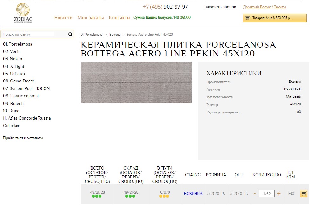This screenshot has width=310, height=214.
Task: Select 07. System Pool - KRION category
Action: coord(26,88)
